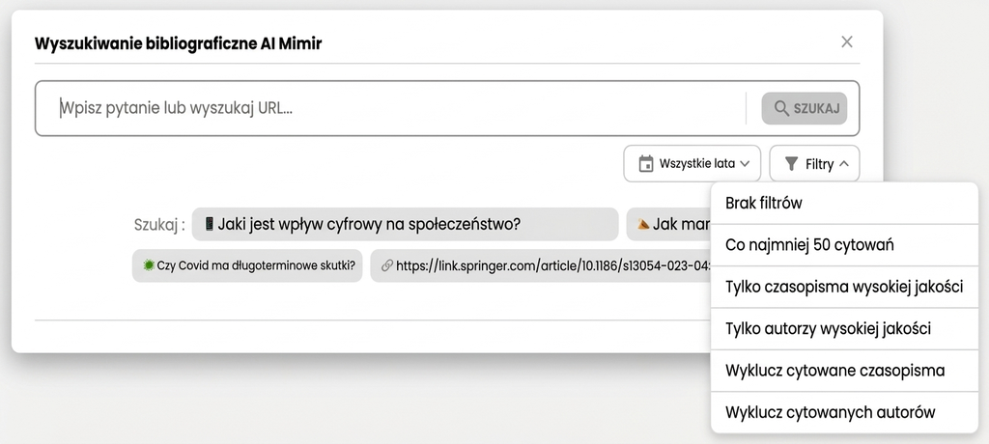989x444 pixels.
Task: Click the chevron arrow next to Wszystkie lata
Action: point(745,164)
